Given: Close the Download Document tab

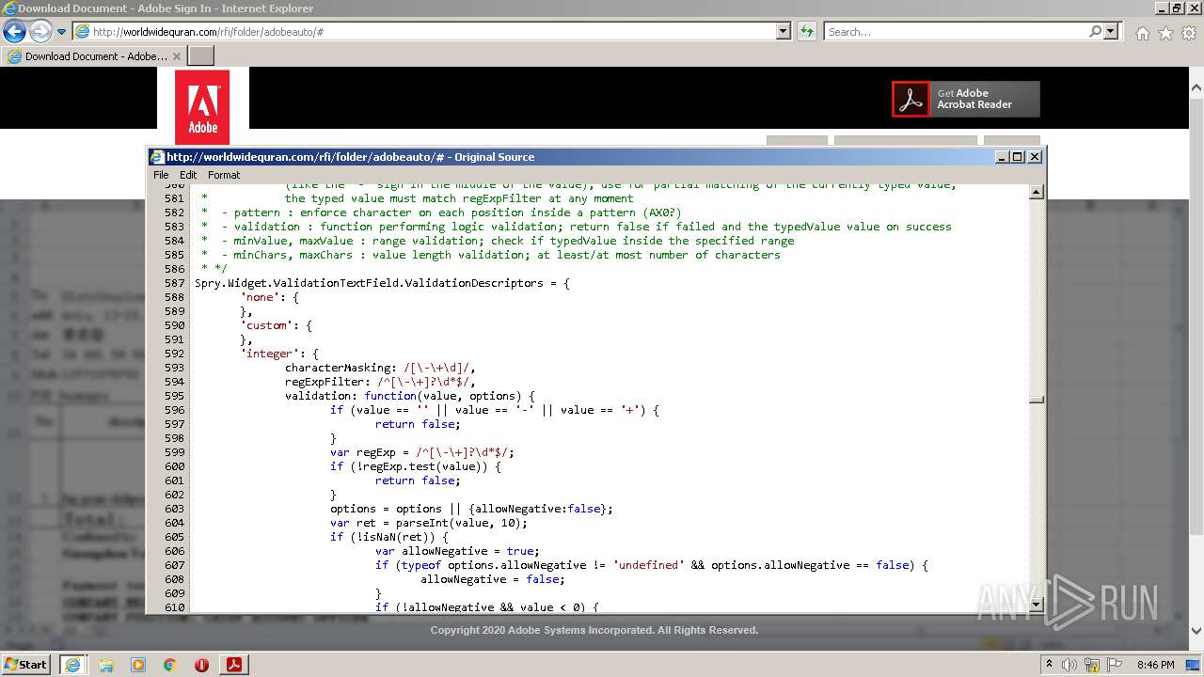Looking at the screenshot, I should (176, 56).
